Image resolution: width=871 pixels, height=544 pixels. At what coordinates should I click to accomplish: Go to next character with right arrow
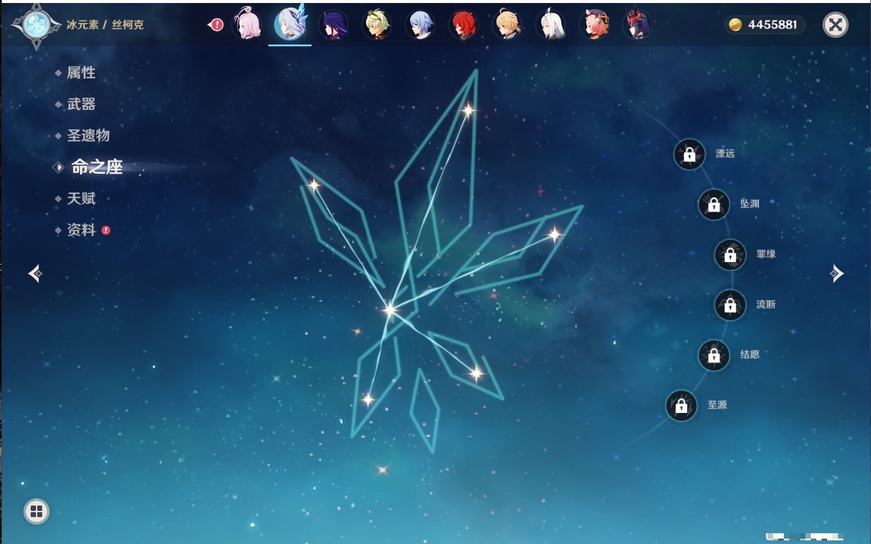(837, 274)
